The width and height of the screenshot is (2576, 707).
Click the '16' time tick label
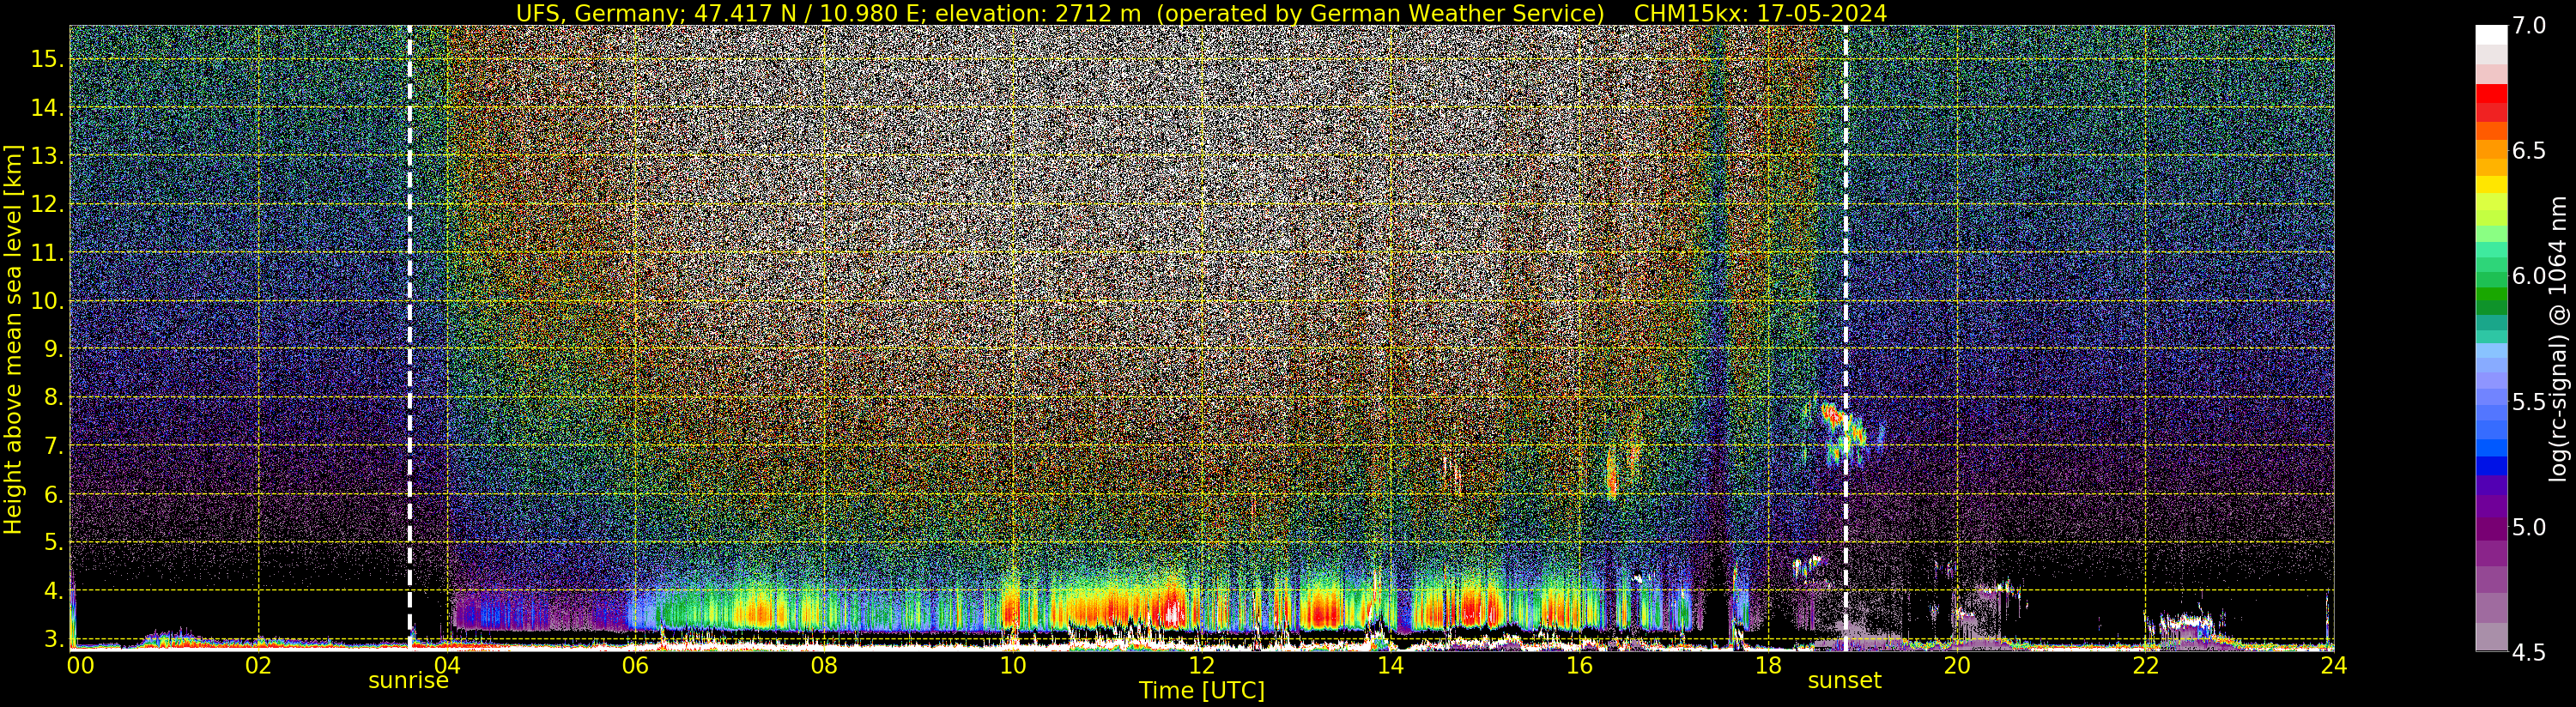pyautogui.click(x=1579, y=665)
